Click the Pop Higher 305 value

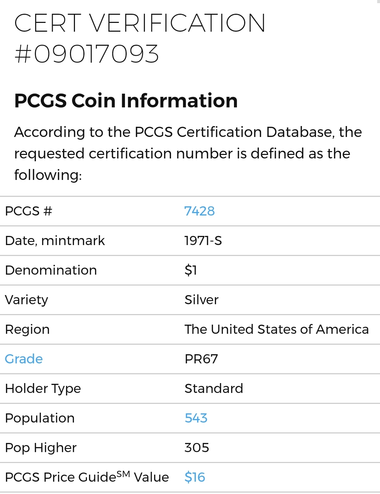[197, 448]
